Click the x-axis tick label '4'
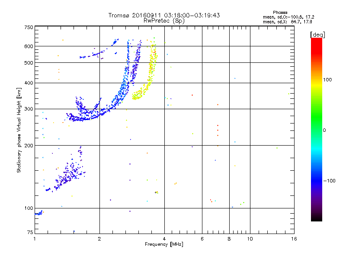Screen dimensions: 346x260 tap(164, 239)
